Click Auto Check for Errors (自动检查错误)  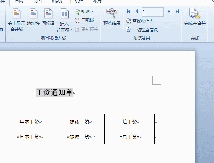click(x=142, y=29)
